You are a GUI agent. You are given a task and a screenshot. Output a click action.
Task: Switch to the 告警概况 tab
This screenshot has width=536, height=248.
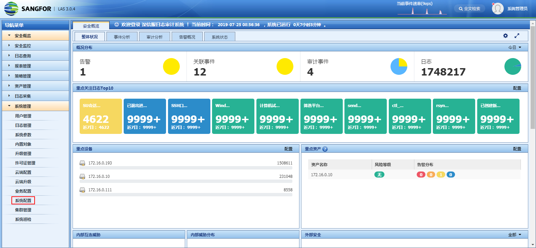(x=187, y=37)
